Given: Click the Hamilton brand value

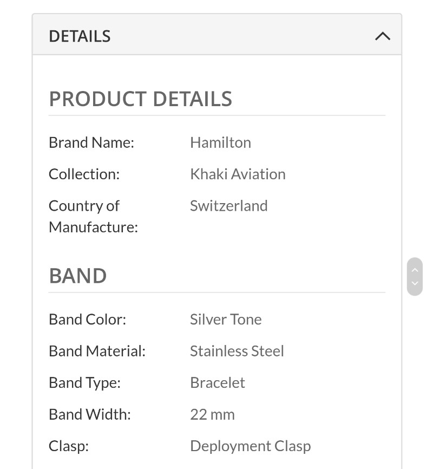Looking at the screenshot, I should click(220, 142).
